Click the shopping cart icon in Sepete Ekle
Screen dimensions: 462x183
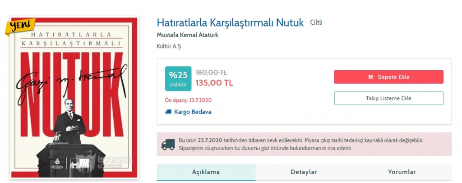370,77
